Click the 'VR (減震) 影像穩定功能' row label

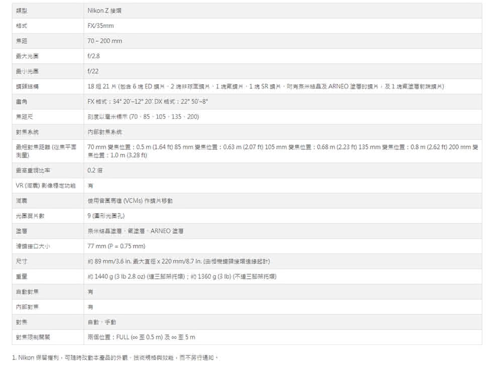(45, 186)
